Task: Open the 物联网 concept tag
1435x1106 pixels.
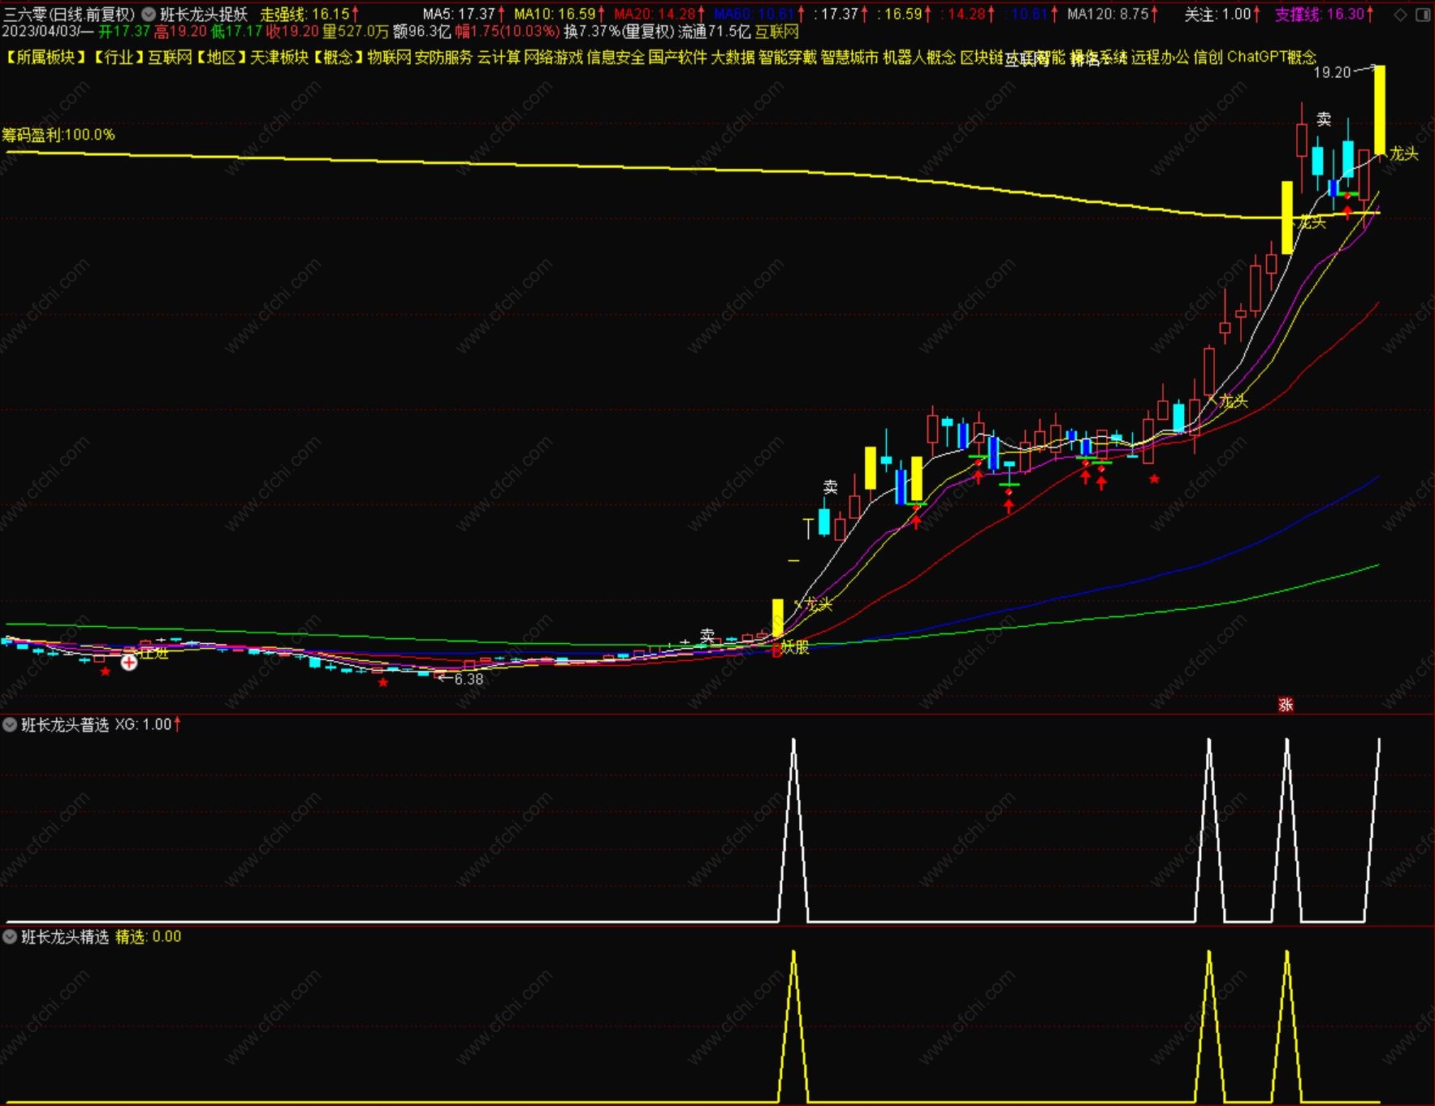Action: coord(389,57)
